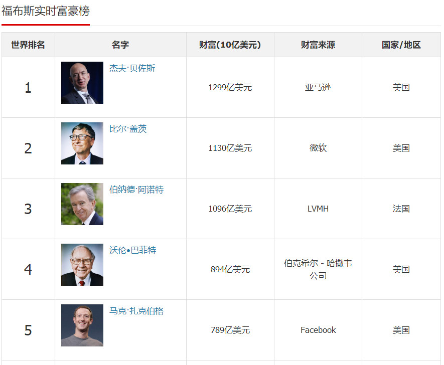Open the 杰夫·贝佐斯 name link
Image resolution: width=444 pixels, height=365 pixels.
point(132,68)
